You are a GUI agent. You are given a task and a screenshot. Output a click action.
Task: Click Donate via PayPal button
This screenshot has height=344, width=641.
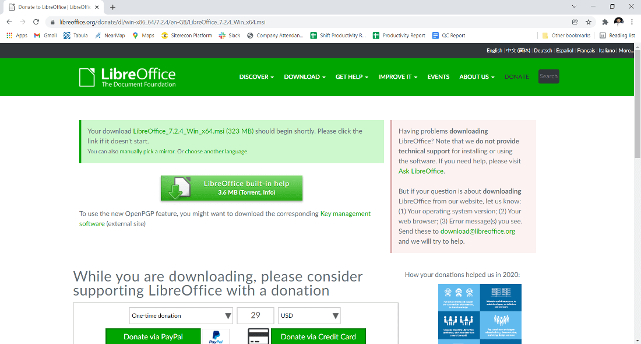153,336
